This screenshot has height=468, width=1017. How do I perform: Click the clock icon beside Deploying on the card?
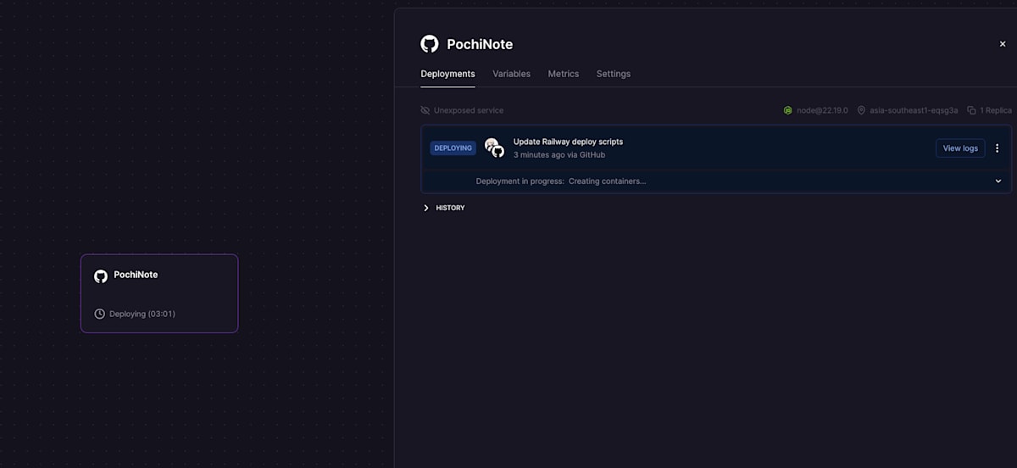pos(99,314)
